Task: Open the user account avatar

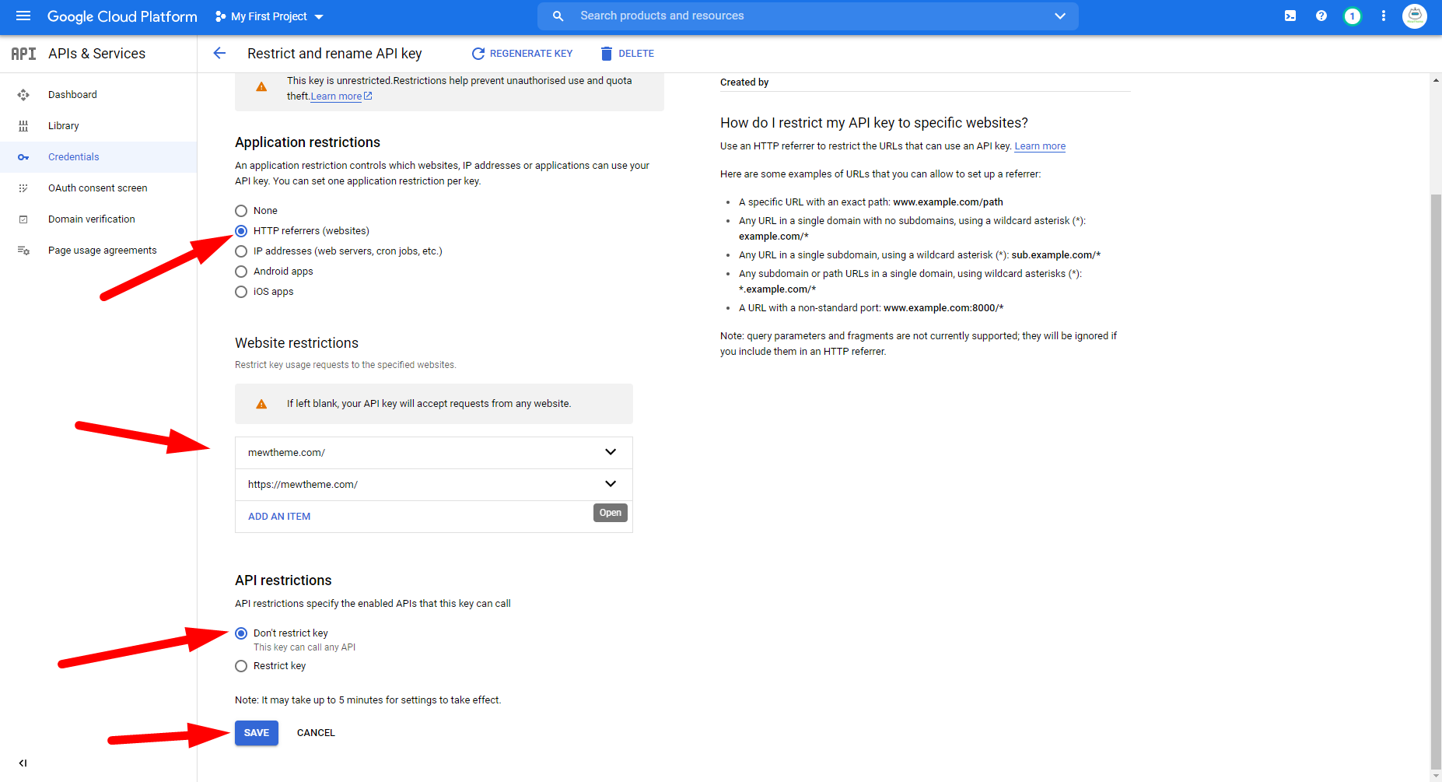Action: (x=1415, y=16)
